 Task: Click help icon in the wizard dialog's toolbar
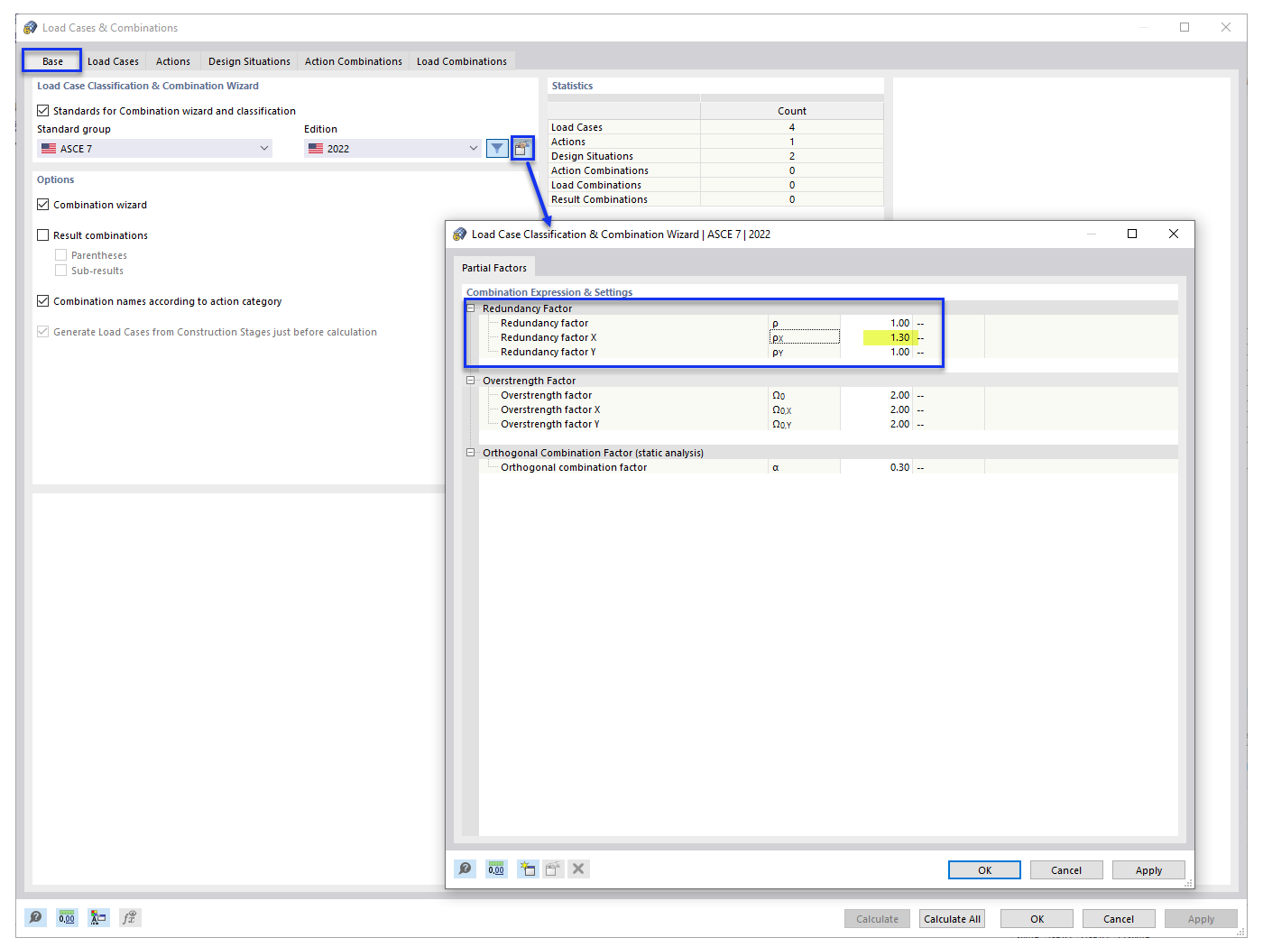point(465,869)
